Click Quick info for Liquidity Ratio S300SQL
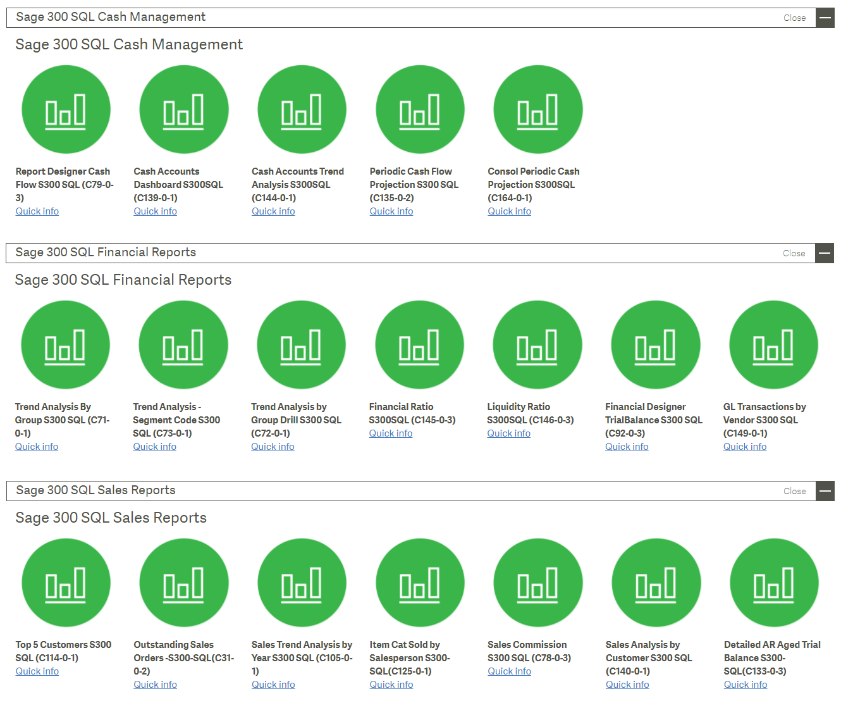 coord(509,433)
